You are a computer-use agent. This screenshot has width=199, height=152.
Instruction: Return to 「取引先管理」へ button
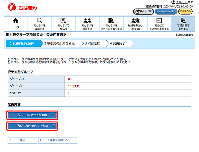pos(57,140)
